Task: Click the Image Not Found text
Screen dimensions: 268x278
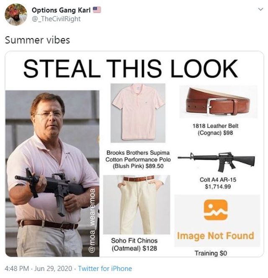Action: click(216, 236)
